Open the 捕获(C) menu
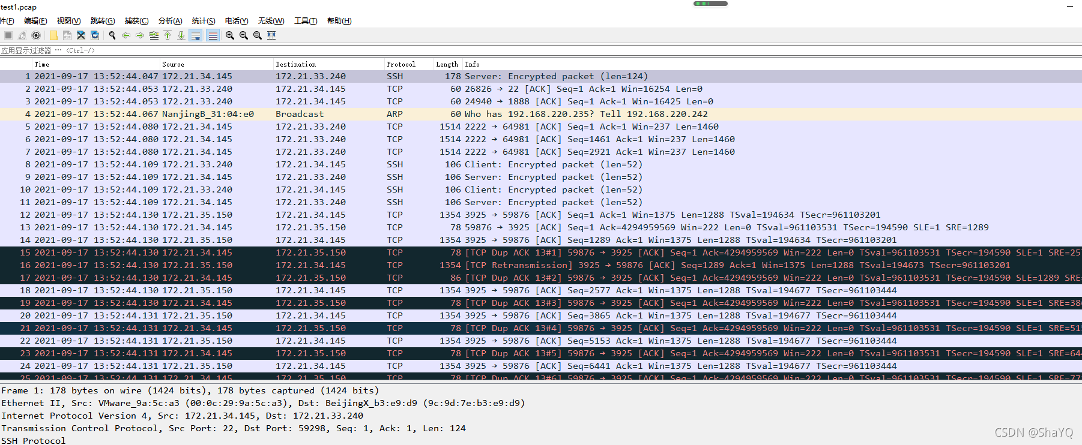Image resolution: width=1082 pixels, height=445 pixels. click(136, 21)
